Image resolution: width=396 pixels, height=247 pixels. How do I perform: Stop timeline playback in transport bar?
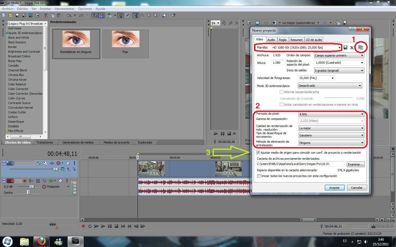[x=116, y=226]
